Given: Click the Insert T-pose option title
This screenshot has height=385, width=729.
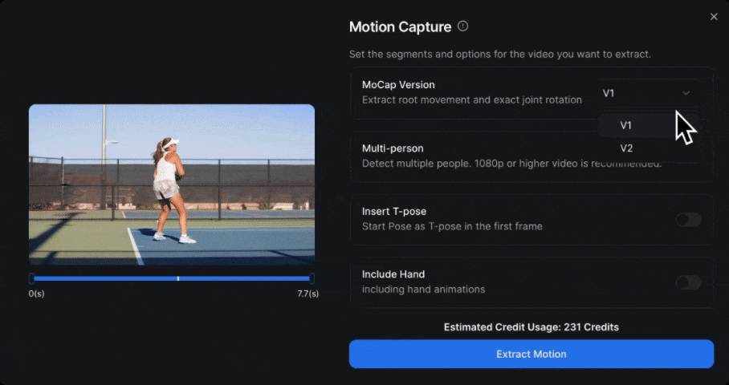Looking at the screenshot, I should coord(394,212).
